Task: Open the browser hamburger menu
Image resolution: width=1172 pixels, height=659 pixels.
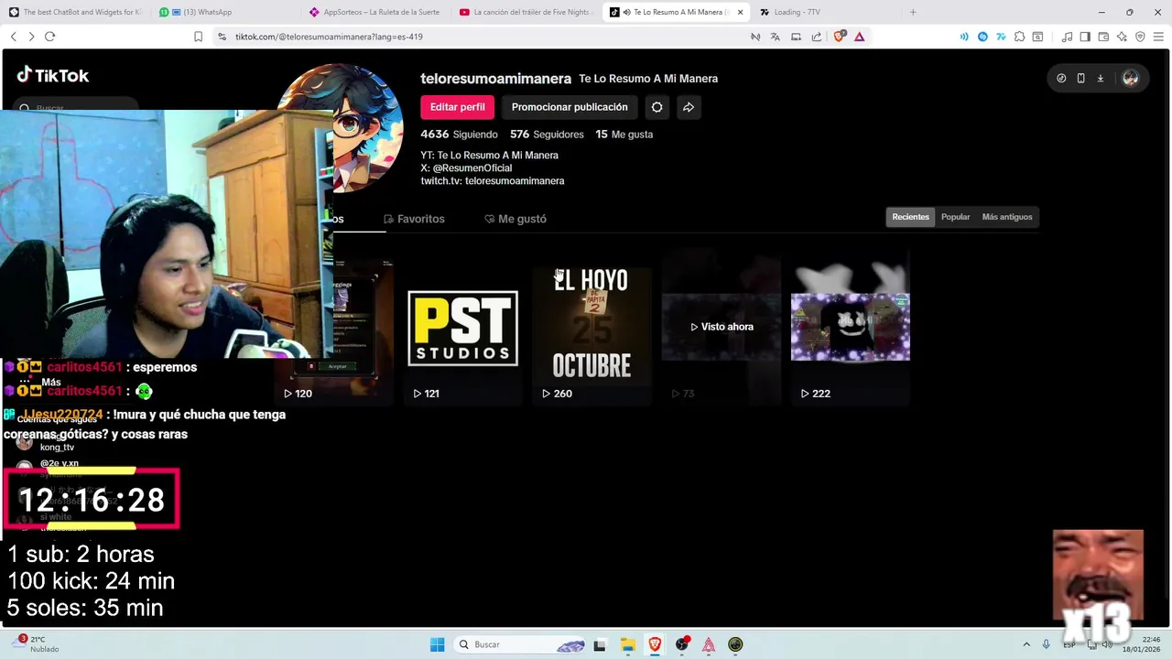Action: [x=1158, y=37]
